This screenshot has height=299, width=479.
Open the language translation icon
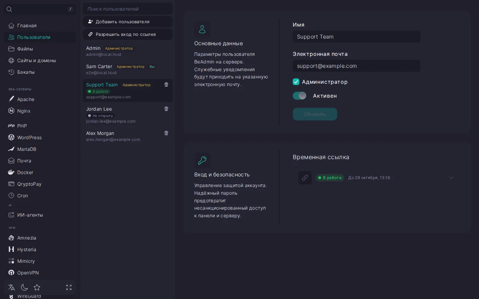(12, 287)
